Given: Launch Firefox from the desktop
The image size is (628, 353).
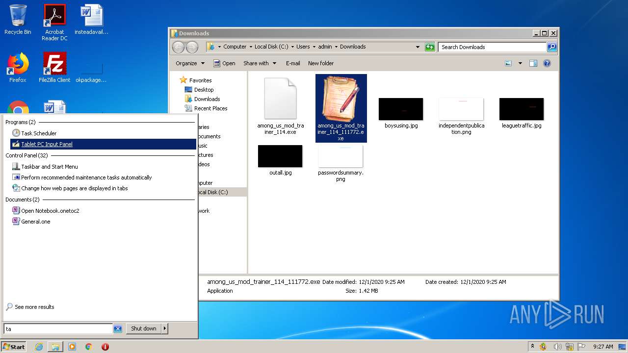Looking at the screenshot, I should pos(18,68).
